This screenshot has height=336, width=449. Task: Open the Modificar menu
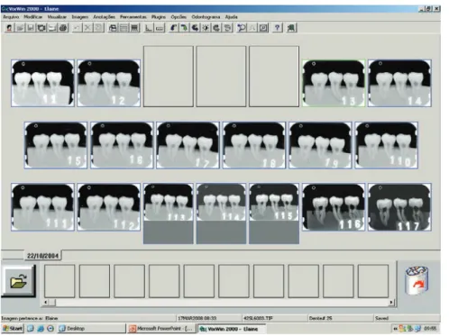33,17
